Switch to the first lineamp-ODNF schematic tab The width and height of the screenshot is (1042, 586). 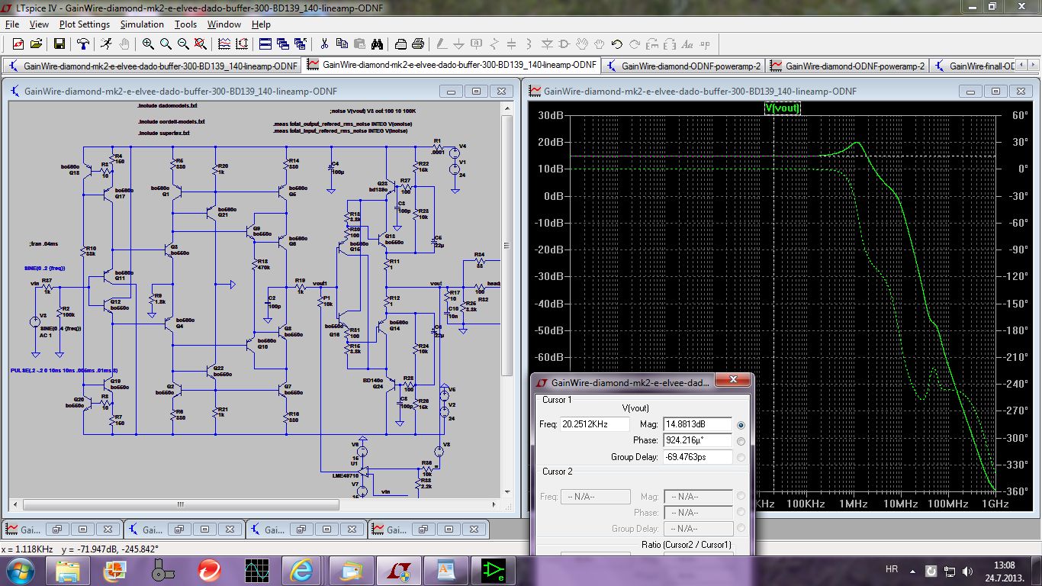click(x=153, y=66)
